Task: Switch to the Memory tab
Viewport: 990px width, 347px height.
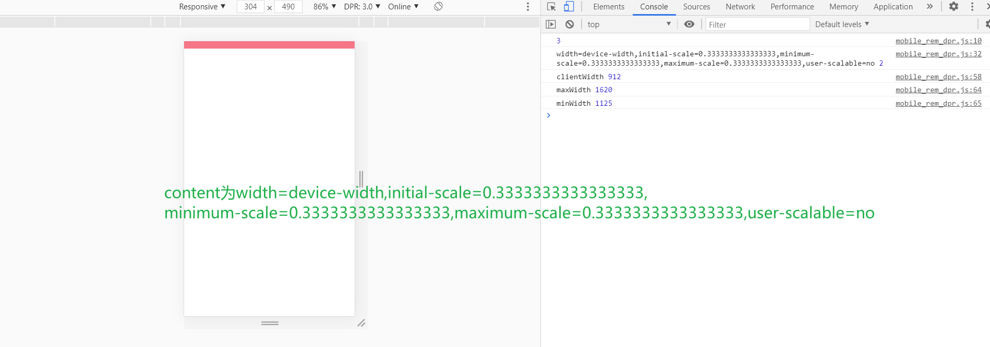Action: tap(843, 7)
